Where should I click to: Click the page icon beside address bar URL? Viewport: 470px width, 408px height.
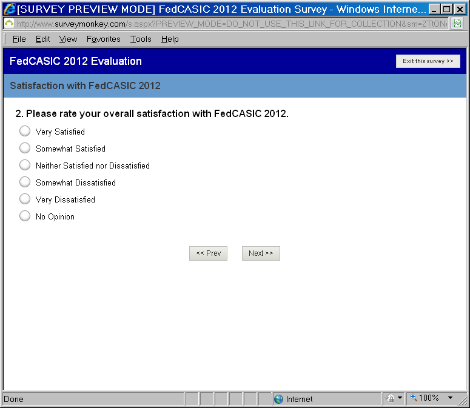tap(9, 24)
